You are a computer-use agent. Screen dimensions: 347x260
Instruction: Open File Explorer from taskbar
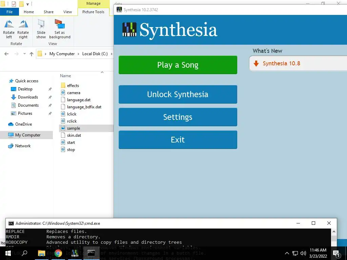41,253
